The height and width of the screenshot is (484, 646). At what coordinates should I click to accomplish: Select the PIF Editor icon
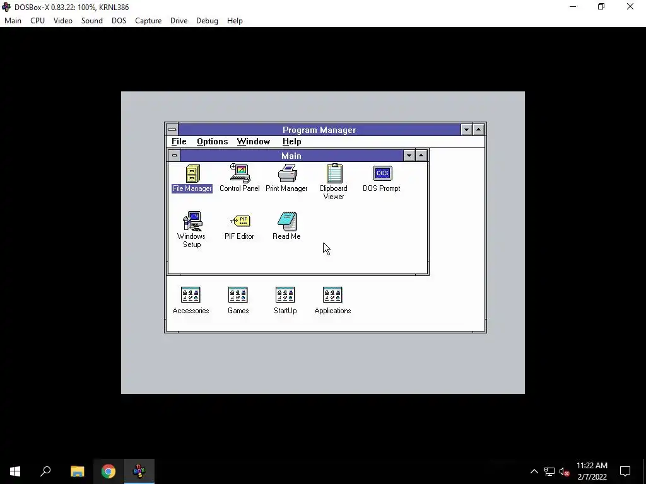[240, 221]
